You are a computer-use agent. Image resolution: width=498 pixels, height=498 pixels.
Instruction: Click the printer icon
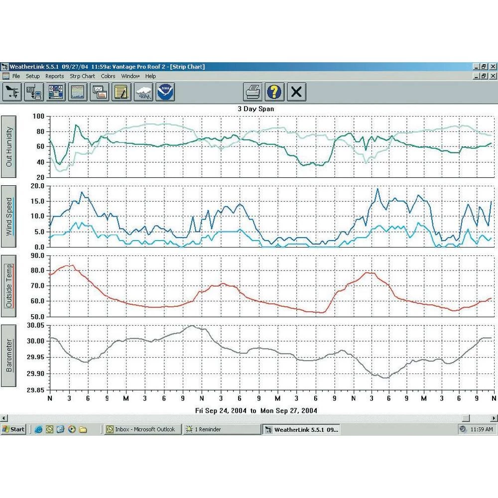(x=253, y=92)
